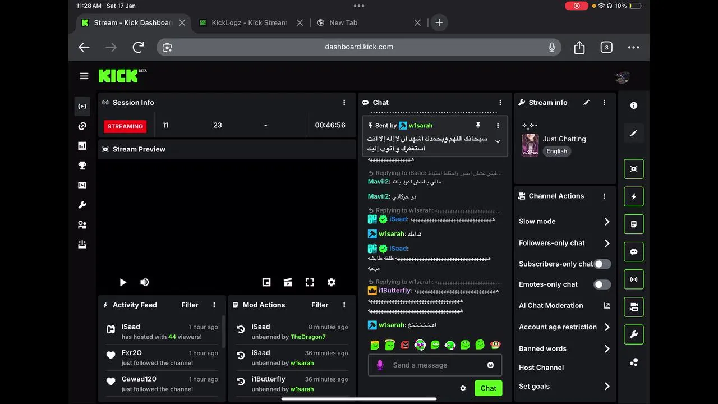The image size is (718, 404).
Task: Expand Slow mode options
Action: pyautogui.click(x=607, y=221)
